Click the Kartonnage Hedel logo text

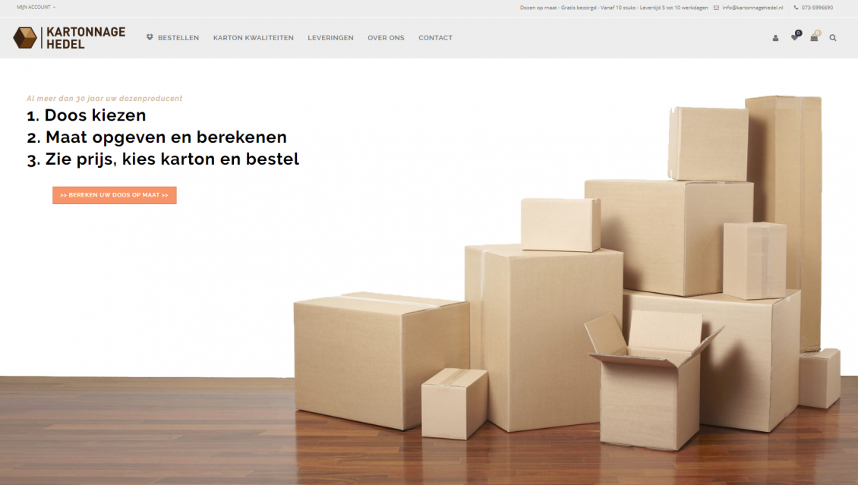point(85,38)
